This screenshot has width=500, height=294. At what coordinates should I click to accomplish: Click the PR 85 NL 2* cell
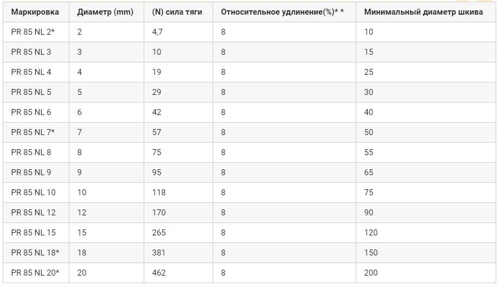tap(36, 32)
